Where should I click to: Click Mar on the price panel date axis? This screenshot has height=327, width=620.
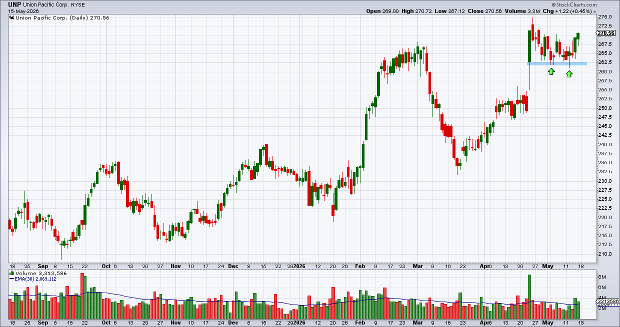pos(418,266)
